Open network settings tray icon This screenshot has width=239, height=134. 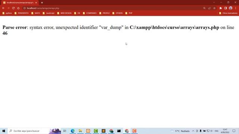(x=208, y=131)
